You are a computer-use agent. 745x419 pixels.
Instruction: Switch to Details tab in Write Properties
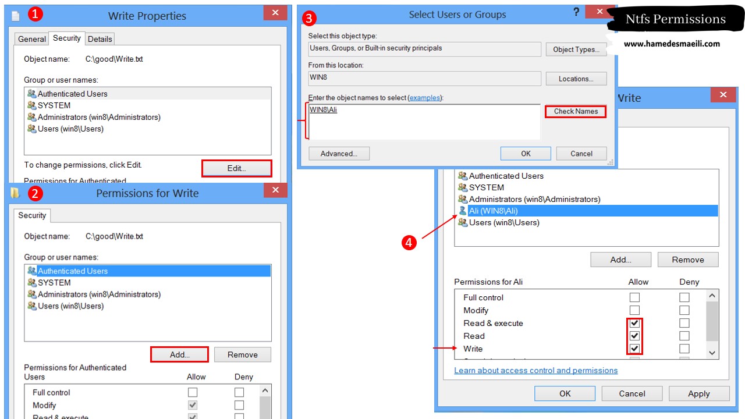click(x=100, y=39)
